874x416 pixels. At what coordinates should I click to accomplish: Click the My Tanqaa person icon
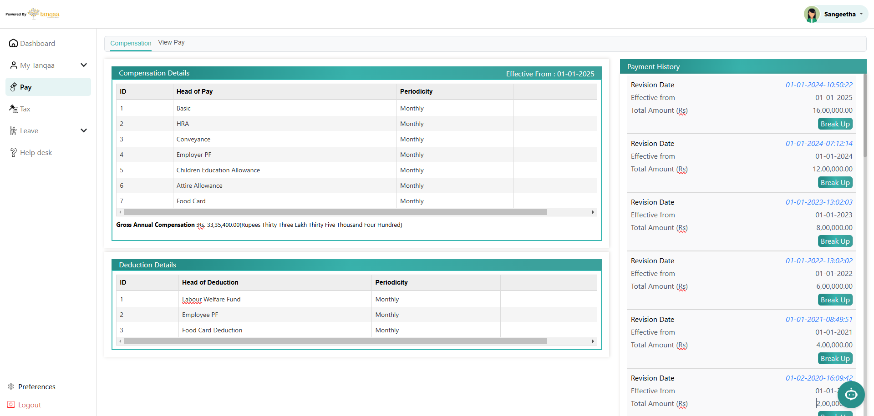tap(13, 65)
